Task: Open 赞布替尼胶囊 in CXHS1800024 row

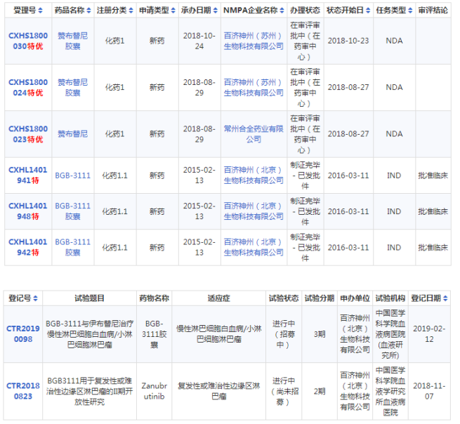Action: [x=73, y=87]
